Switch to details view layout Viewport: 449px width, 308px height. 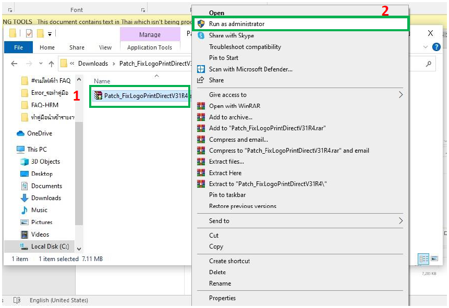coord(423,259)
